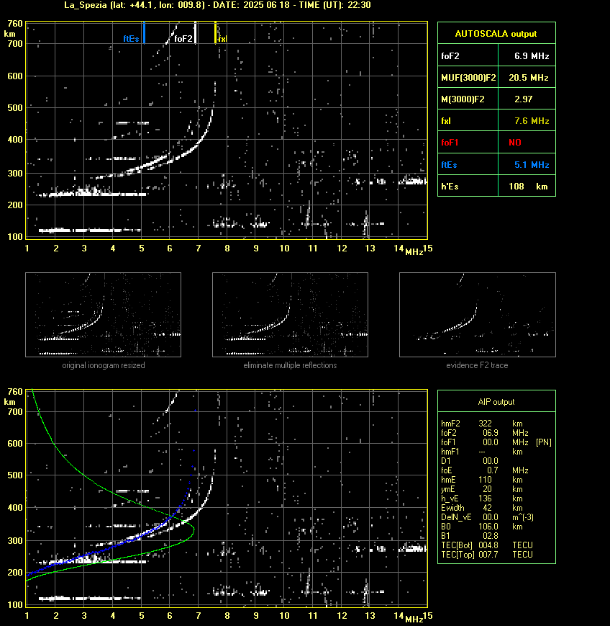Click the 760 km label on upper ionogram
This screenshot has width=610, height=626.
pos(15,24)
